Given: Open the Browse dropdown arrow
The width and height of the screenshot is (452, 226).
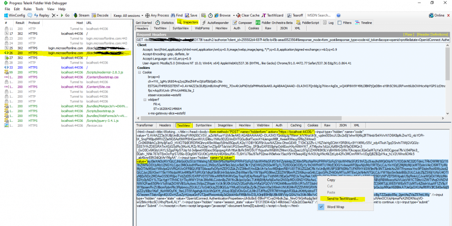Looking at the screenshot, I should (x=233, y=15).
